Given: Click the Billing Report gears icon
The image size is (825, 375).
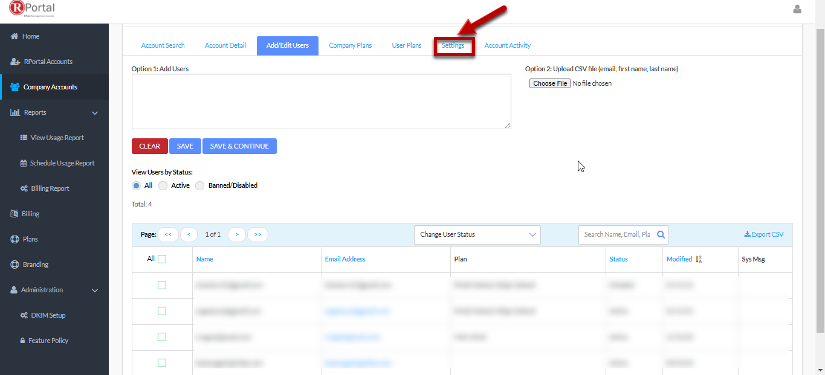Looking at the screenshot, I should [x=24, y=188].
